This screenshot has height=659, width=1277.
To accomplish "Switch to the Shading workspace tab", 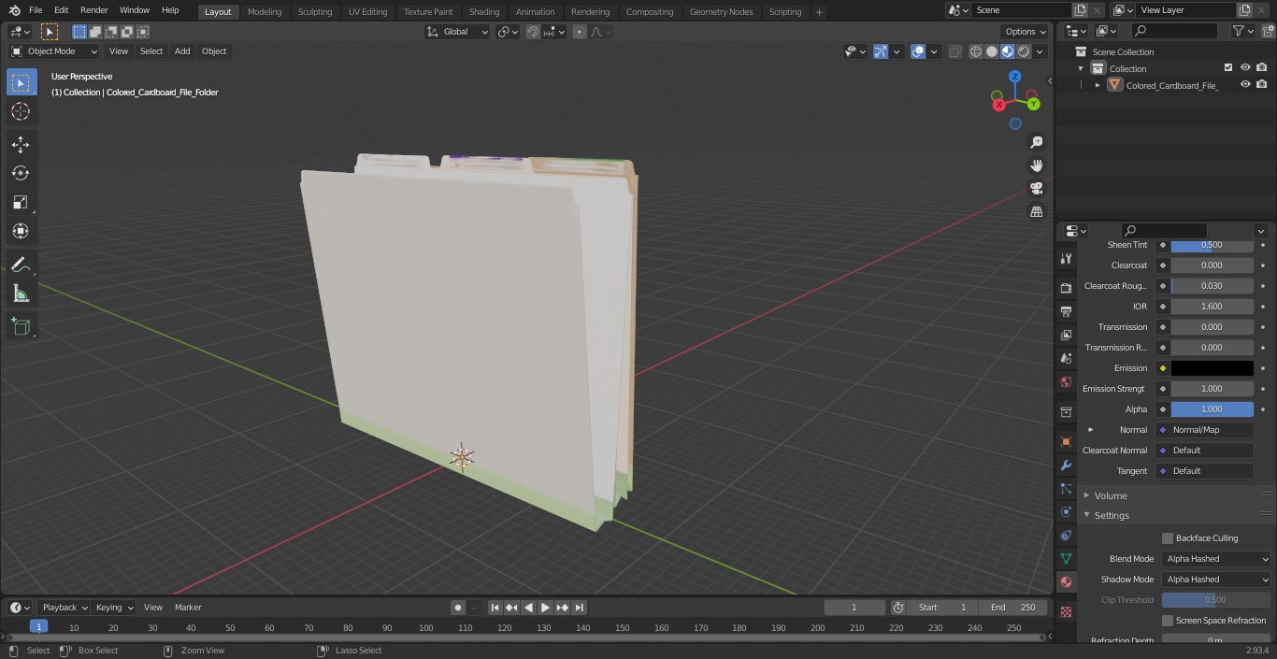I will click(x=484, y=12).
